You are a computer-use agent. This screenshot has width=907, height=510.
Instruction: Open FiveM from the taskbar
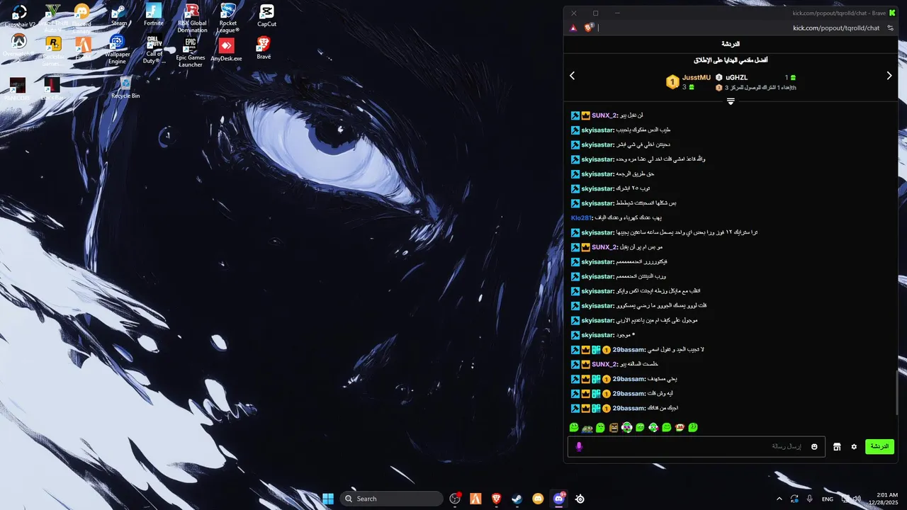pyautogui.click(x=475, y=499)
